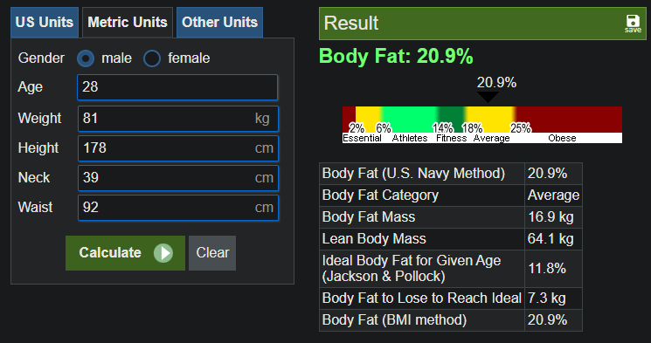The image size is (651, 343).
Task: Select the male gender radio button
Action: [x=86, y=58]
